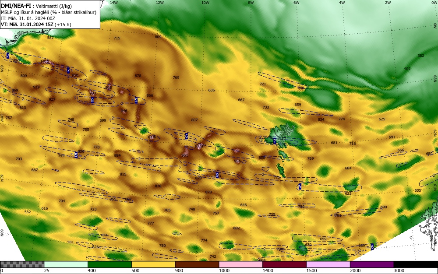The width and height of the screenshot is (438, 274).
Task: Click the map value 532
Action: click(27, 212)
